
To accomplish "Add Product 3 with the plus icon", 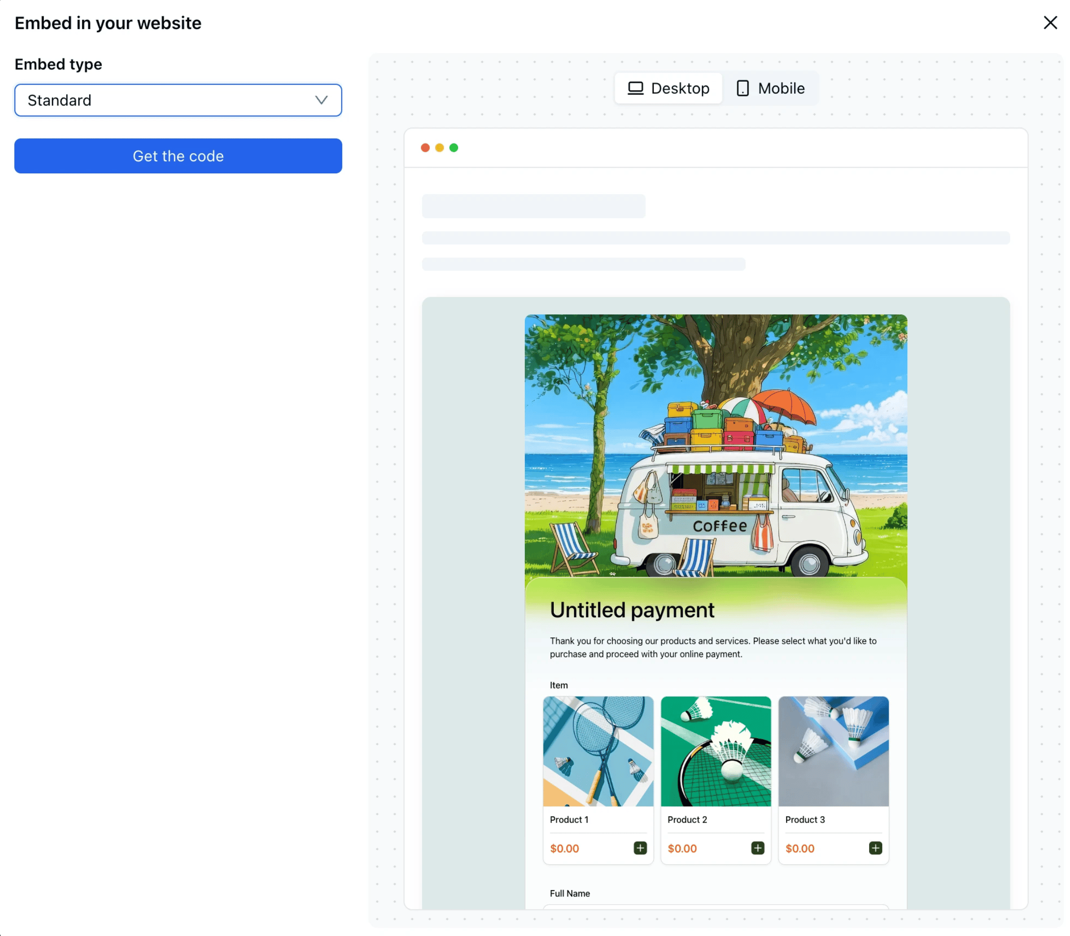I will point(875,848).
